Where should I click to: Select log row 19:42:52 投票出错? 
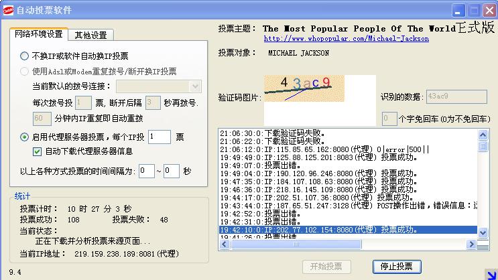[x=348, y=214]
